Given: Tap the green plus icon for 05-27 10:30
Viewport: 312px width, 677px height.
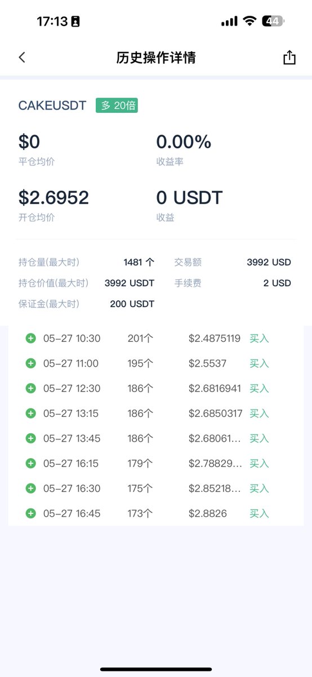Looking at the screenshot, I should [x=31, y=338].
